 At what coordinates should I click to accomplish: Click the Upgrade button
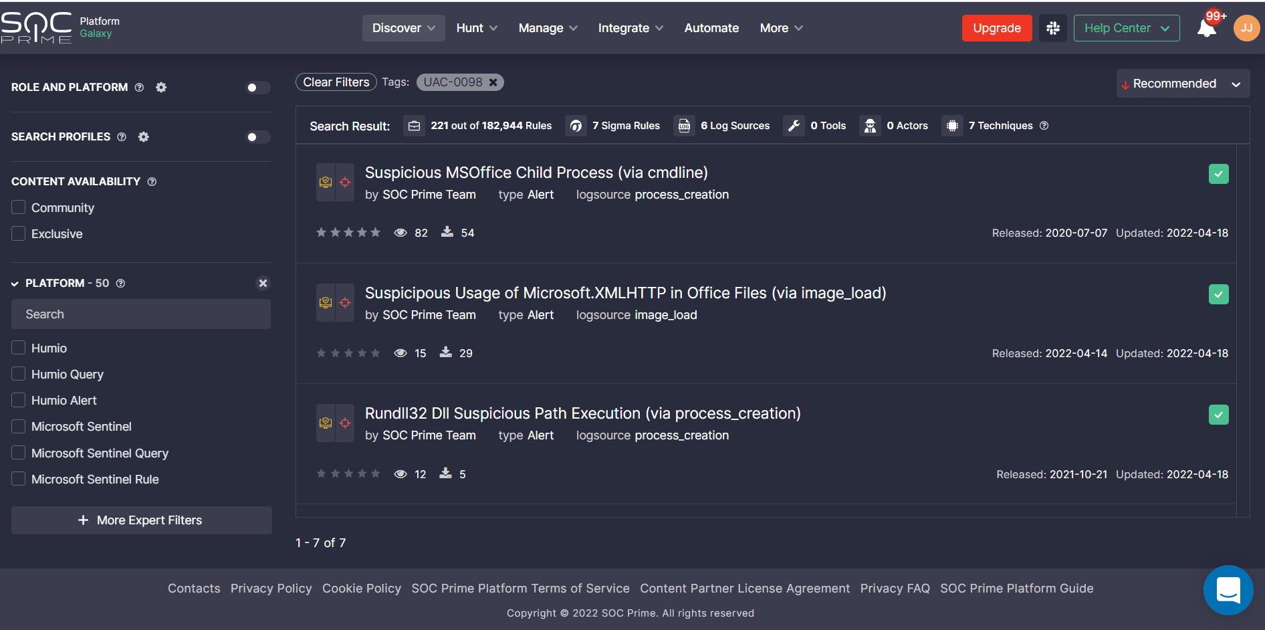click(997, 28)
